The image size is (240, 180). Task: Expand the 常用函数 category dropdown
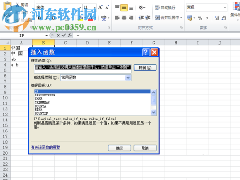(x=128, y=78)
